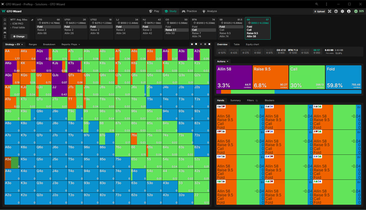Click the BTN 71.9 stack chip
366x210 pixels.
click(293, 51)
